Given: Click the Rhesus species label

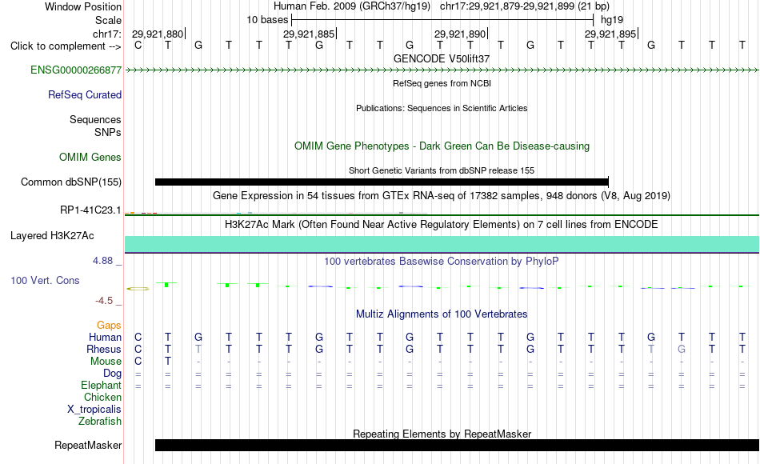Looking at the screenshot, I should tap(104, 350).
